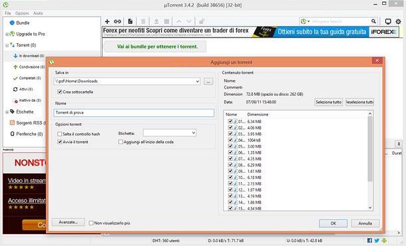Screen dimensions: 406x246
Task: Enable Salta il controllo hash checkbox
Action: coord(59,134)
